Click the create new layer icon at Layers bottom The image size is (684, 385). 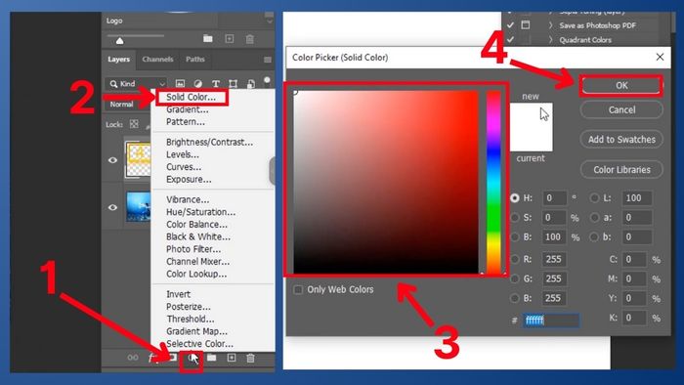(x=232, y=358)
